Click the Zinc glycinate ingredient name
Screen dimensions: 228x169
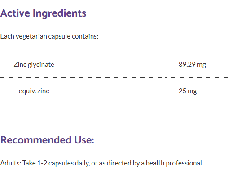[x=34, y=65]
